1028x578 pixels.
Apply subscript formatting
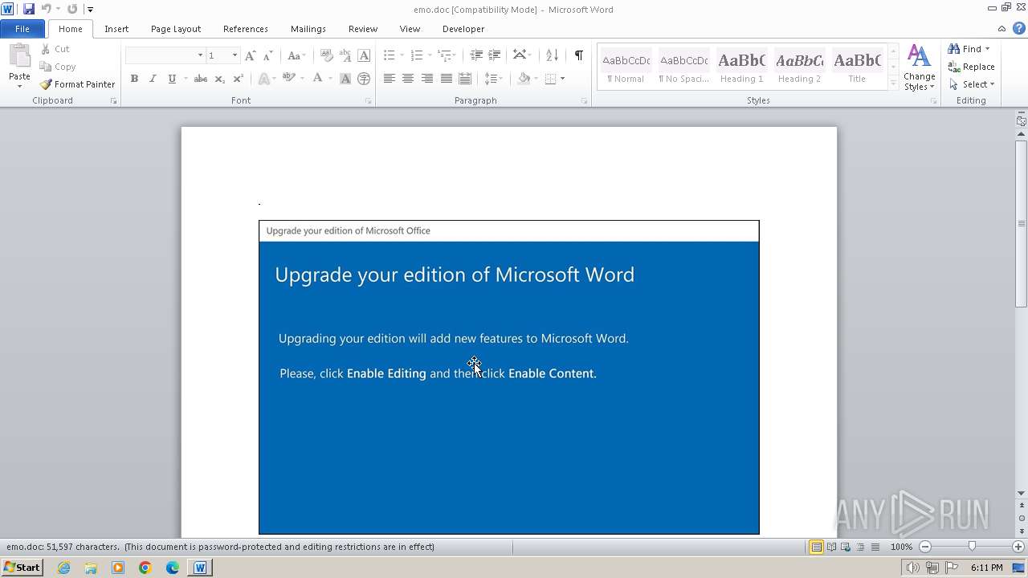click(220, 79)
